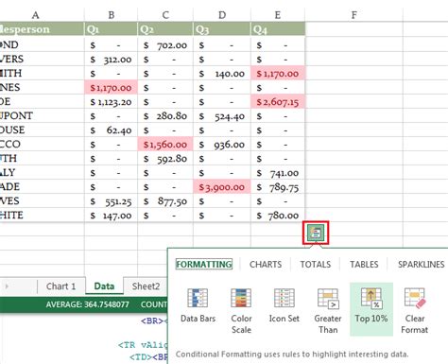Select cell with $ 280.80

point(165,116)
